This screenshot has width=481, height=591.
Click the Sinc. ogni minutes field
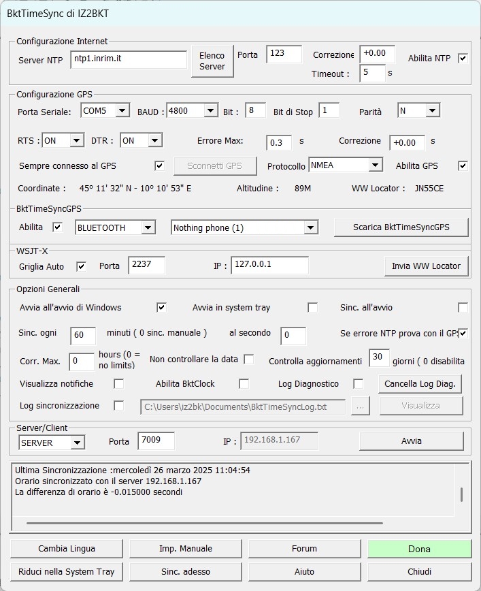click(83, 336)
